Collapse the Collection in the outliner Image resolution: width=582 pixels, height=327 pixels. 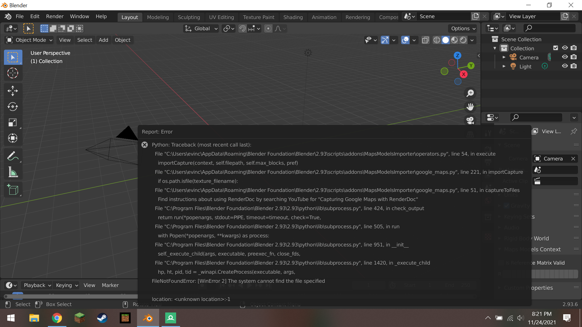495,48
